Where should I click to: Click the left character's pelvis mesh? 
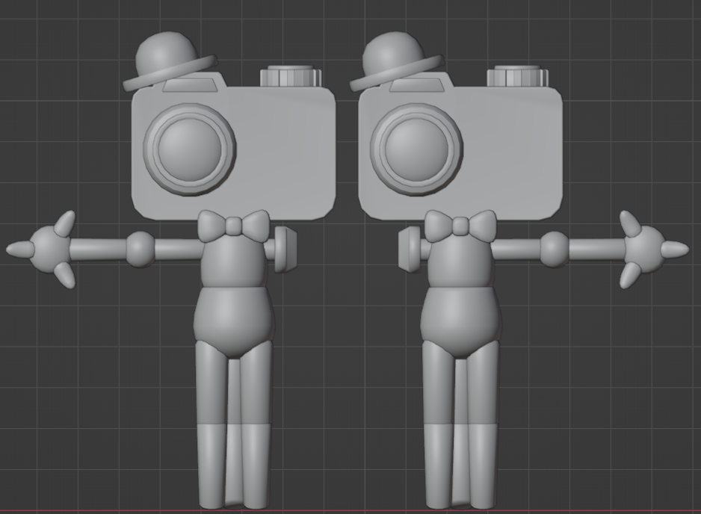[233, 321]
